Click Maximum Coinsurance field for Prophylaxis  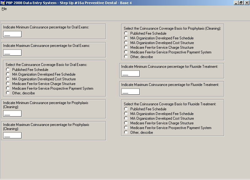click(12, 135)
